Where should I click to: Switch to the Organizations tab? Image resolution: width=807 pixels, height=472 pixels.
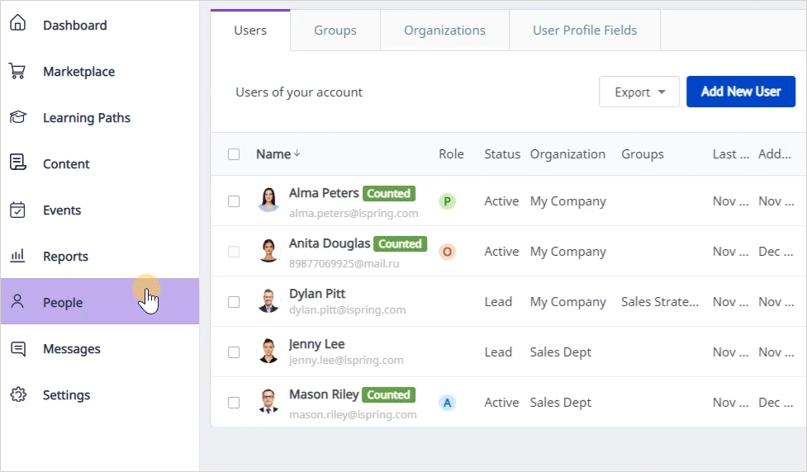444,31
